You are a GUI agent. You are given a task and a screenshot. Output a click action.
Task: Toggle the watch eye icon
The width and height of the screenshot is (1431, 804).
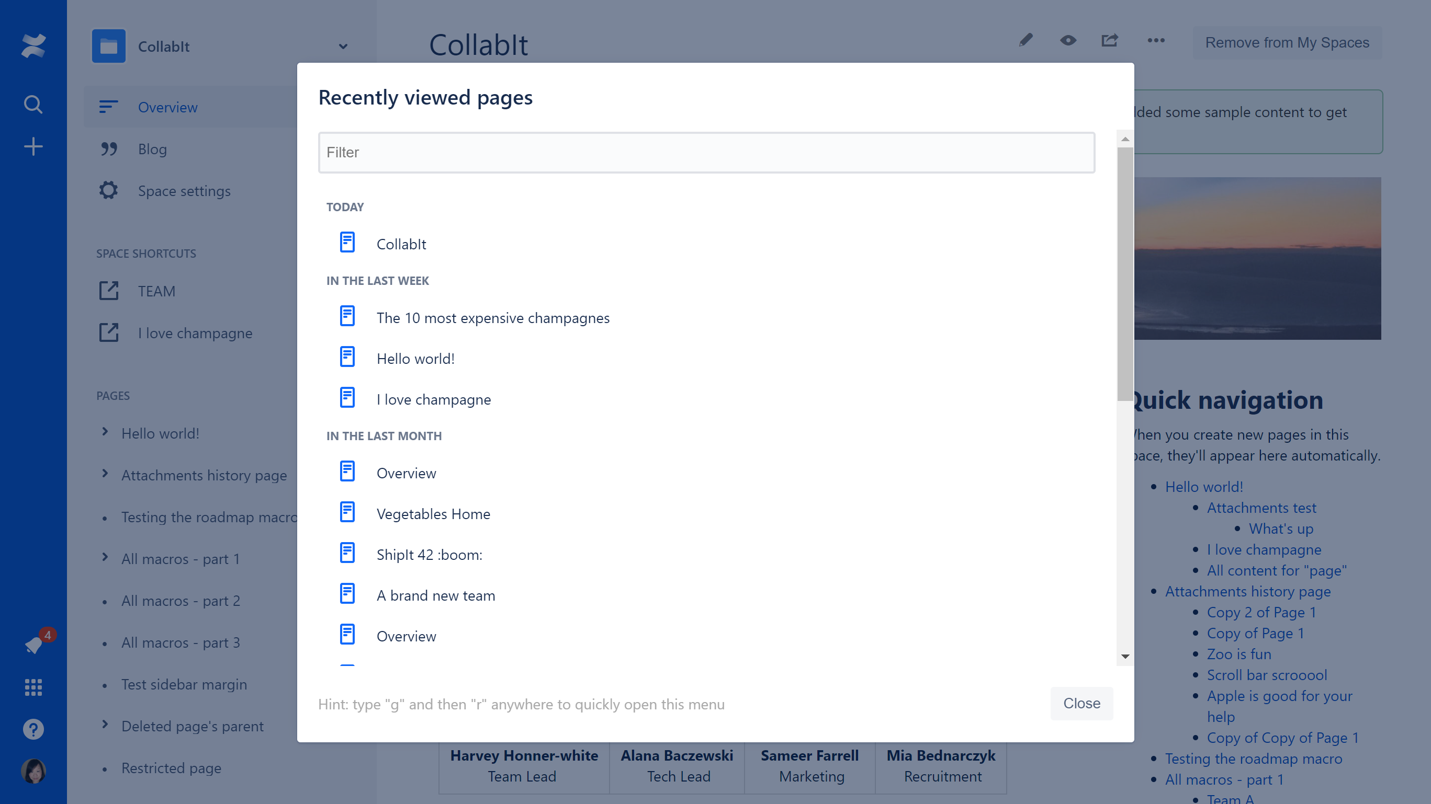point(1068,40)
